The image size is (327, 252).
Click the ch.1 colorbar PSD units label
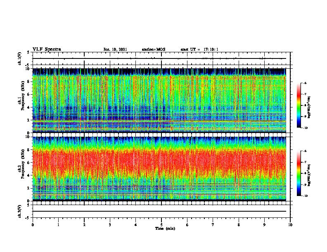[x=310, y=107]
